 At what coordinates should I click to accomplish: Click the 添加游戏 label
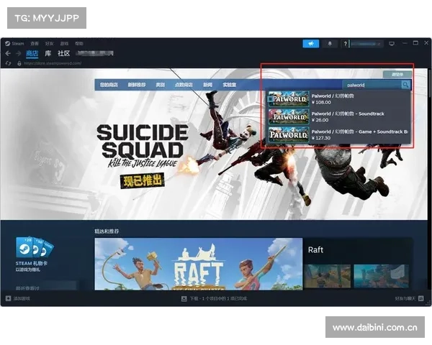pos(22,298)
